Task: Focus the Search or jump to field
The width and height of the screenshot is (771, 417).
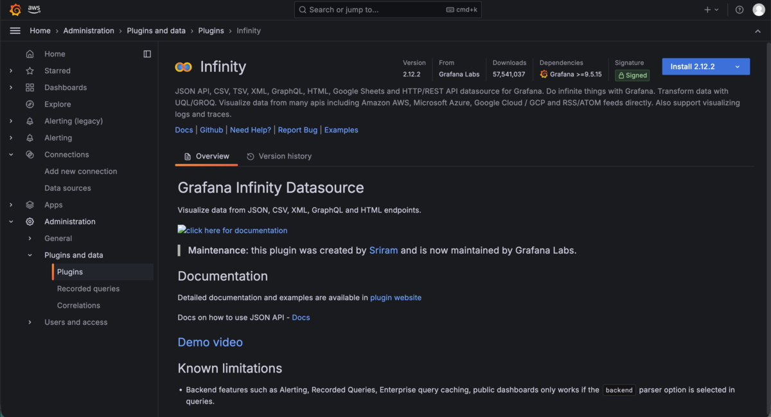Action: 387,10
